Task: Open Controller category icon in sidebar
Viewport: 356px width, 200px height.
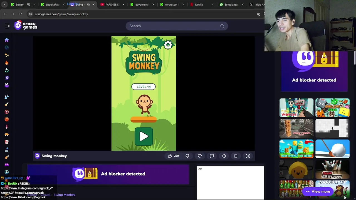Action: click(7, 164)
